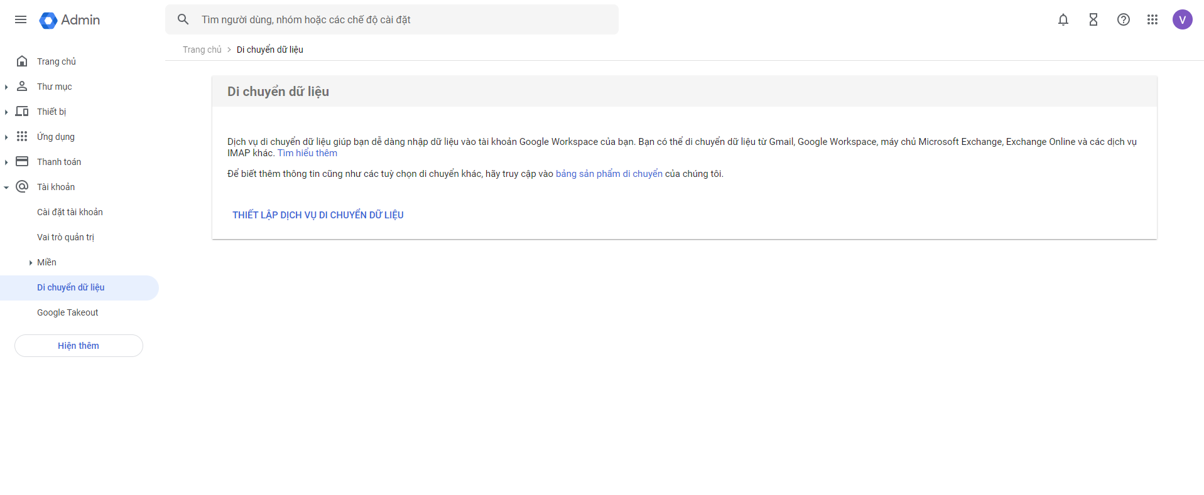Expand the Thiết bị section
The height and width of the screenshot is (495, 1204).
(6, 112)
